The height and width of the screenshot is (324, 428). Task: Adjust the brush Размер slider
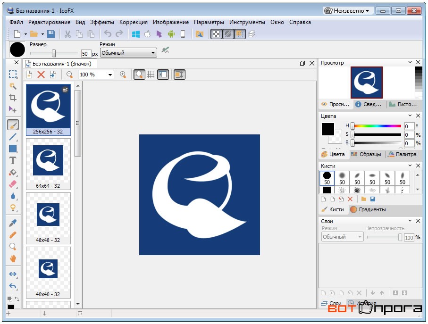click(54, 53)
